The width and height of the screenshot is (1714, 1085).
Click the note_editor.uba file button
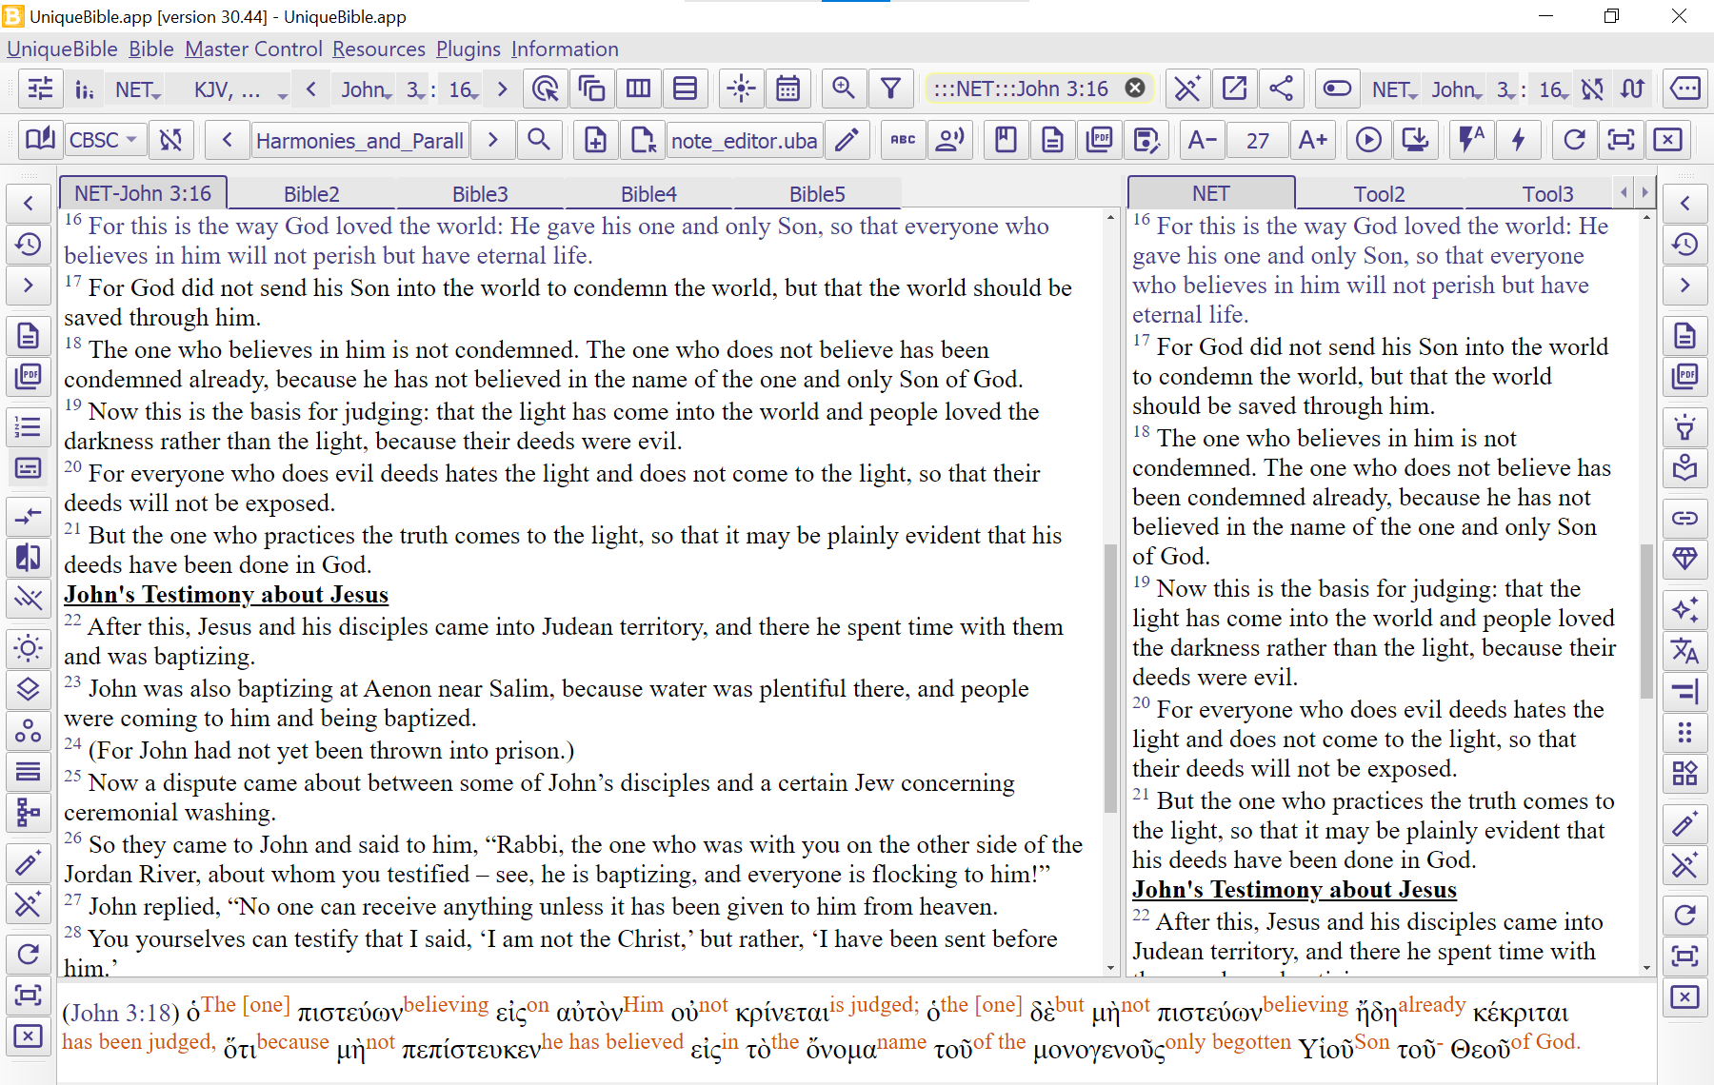(x=744, y=140)
